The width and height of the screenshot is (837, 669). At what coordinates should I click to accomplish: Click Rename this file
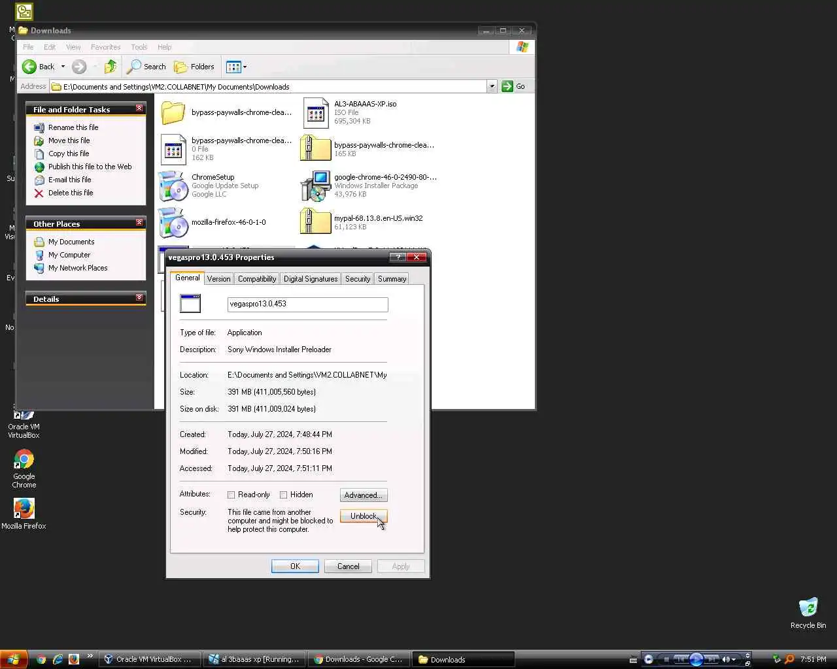(73, 127)
